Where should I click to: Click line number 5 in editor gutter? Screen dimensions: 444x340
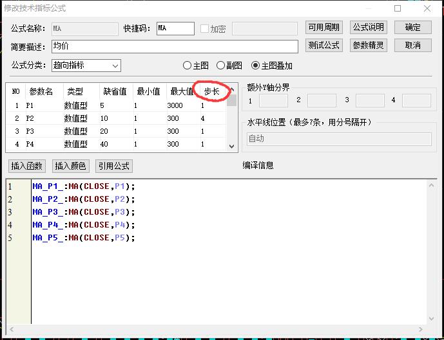pos(10,238)
